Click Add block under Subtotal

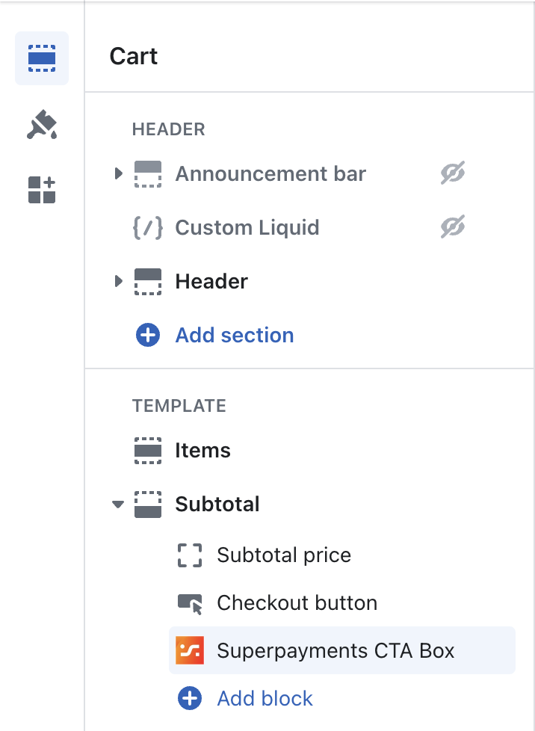coord(264,698)
